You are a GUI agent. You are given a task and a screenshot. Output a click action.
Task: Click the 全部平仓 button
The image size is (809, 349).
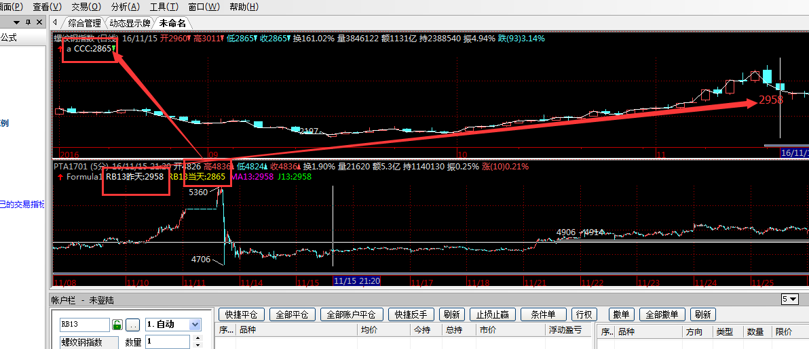click(x=292, y=314)
